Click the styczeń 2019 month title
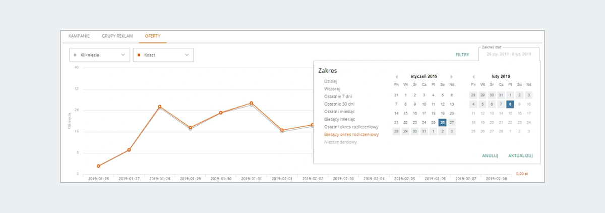Screen dimensions: 605x213 (424, 76)
